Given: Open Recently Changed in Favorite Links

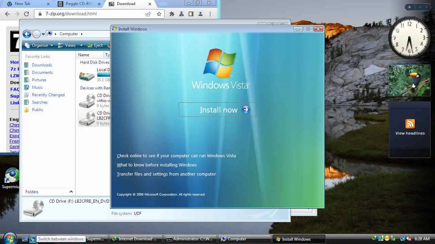Looking at the screenshot, I should [48, 95].
